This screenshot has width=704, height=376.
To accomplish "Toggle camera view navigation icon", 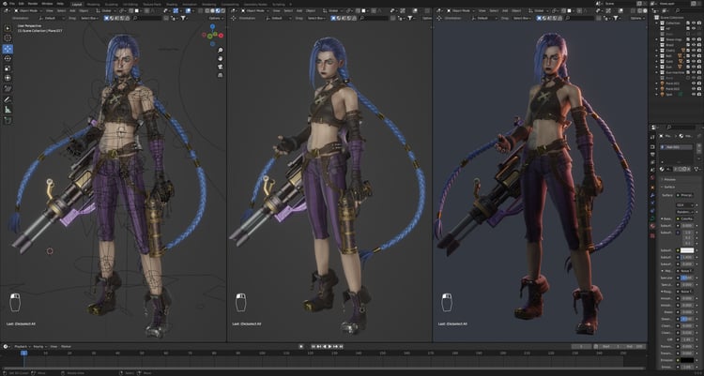I will [x=220, y=67].
